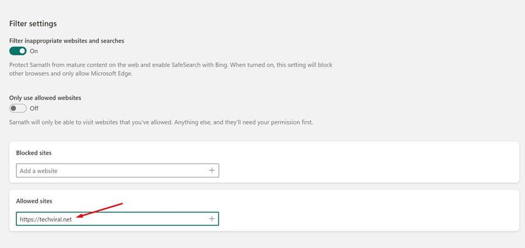Click the 'Allowed sites' heading
The width and height of the screenshot is (525, 248).
point(34,201)
